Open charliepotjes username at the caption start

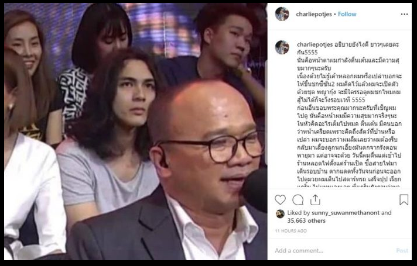(315, 44)
